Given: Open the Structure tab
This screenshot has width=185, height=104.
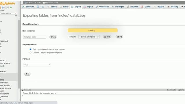Looking at the screenshot, I should (x=28, y=7).
